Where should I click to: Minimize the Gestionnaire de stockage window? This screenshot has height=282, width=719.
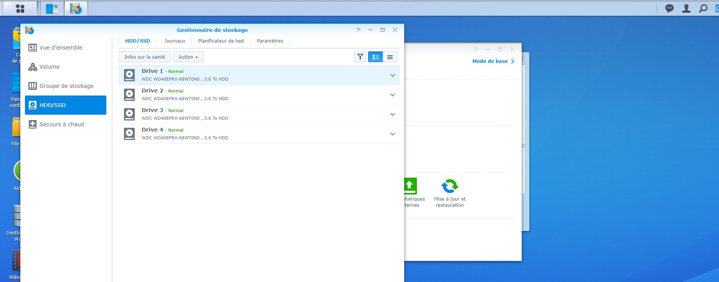click(370, 30)
